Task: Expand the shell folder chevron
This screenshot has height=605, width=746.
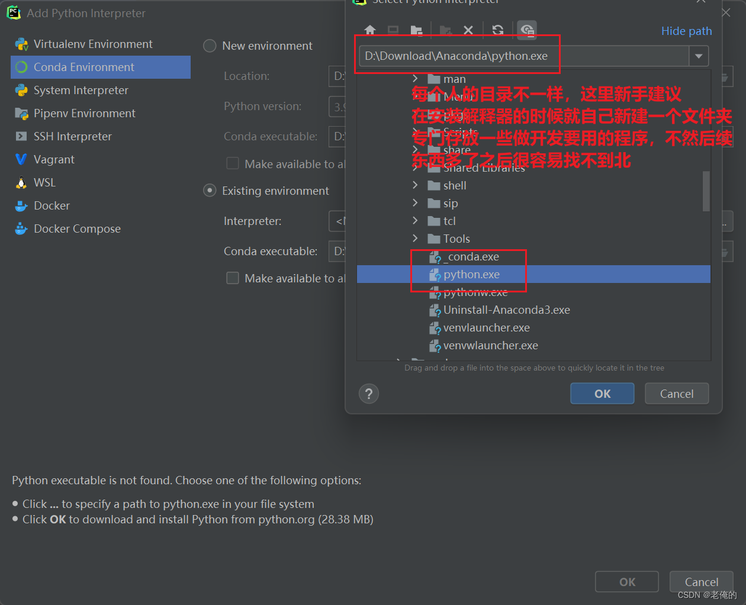Action: (415, 185)
